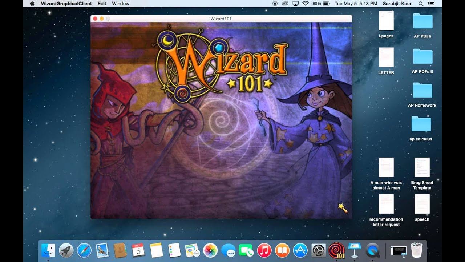465x262 pixels.
Task: Close the Wizard101 window
Action: [95, 19]
